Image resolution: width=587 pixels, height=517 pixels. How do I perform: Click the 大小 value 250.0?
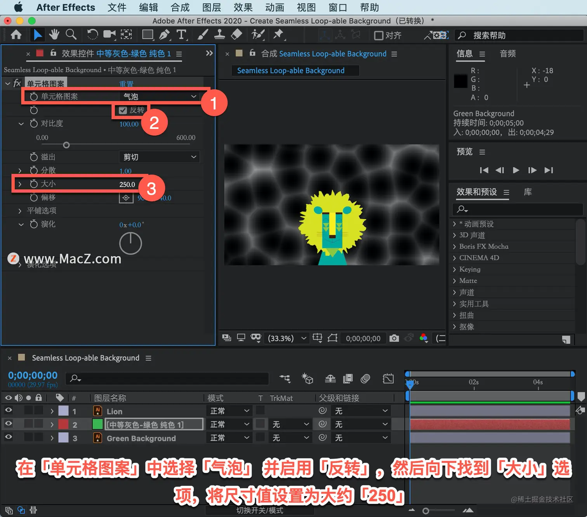(127, 184)
